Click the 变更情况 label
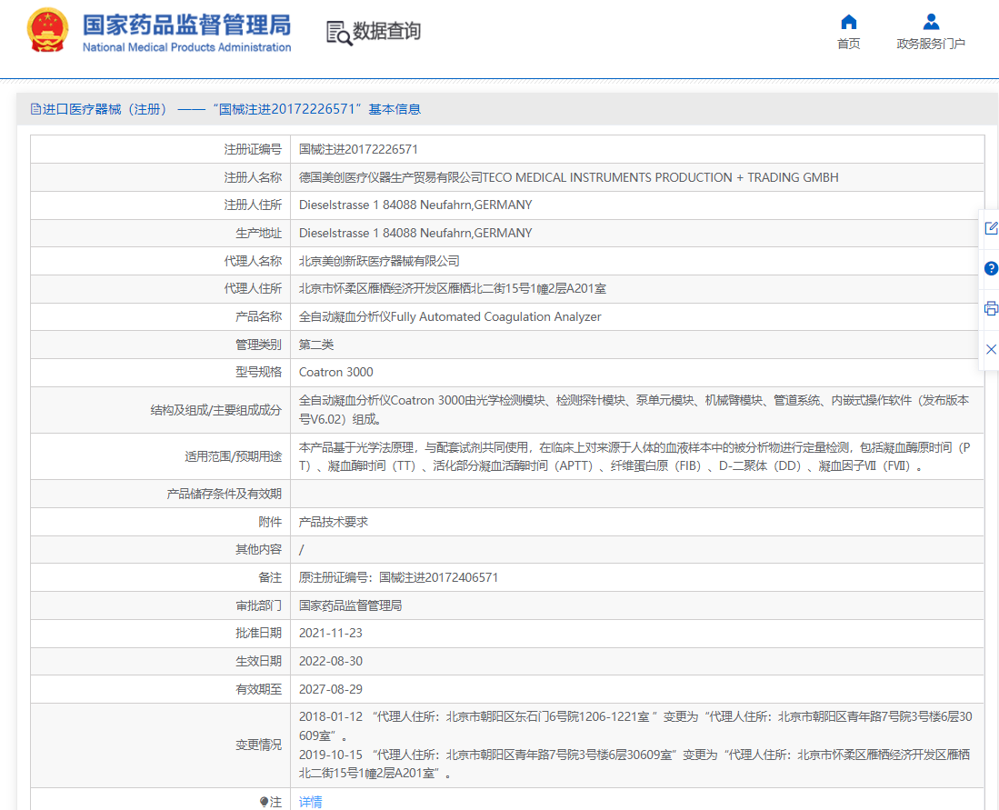 click(258, 745)
